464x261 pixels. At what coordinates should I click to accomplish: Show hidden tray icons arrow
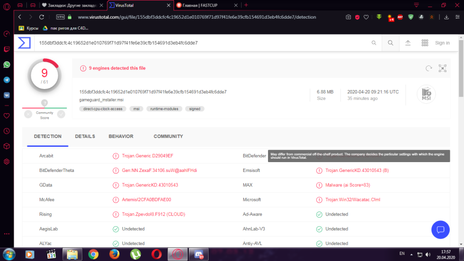[411, 254]
